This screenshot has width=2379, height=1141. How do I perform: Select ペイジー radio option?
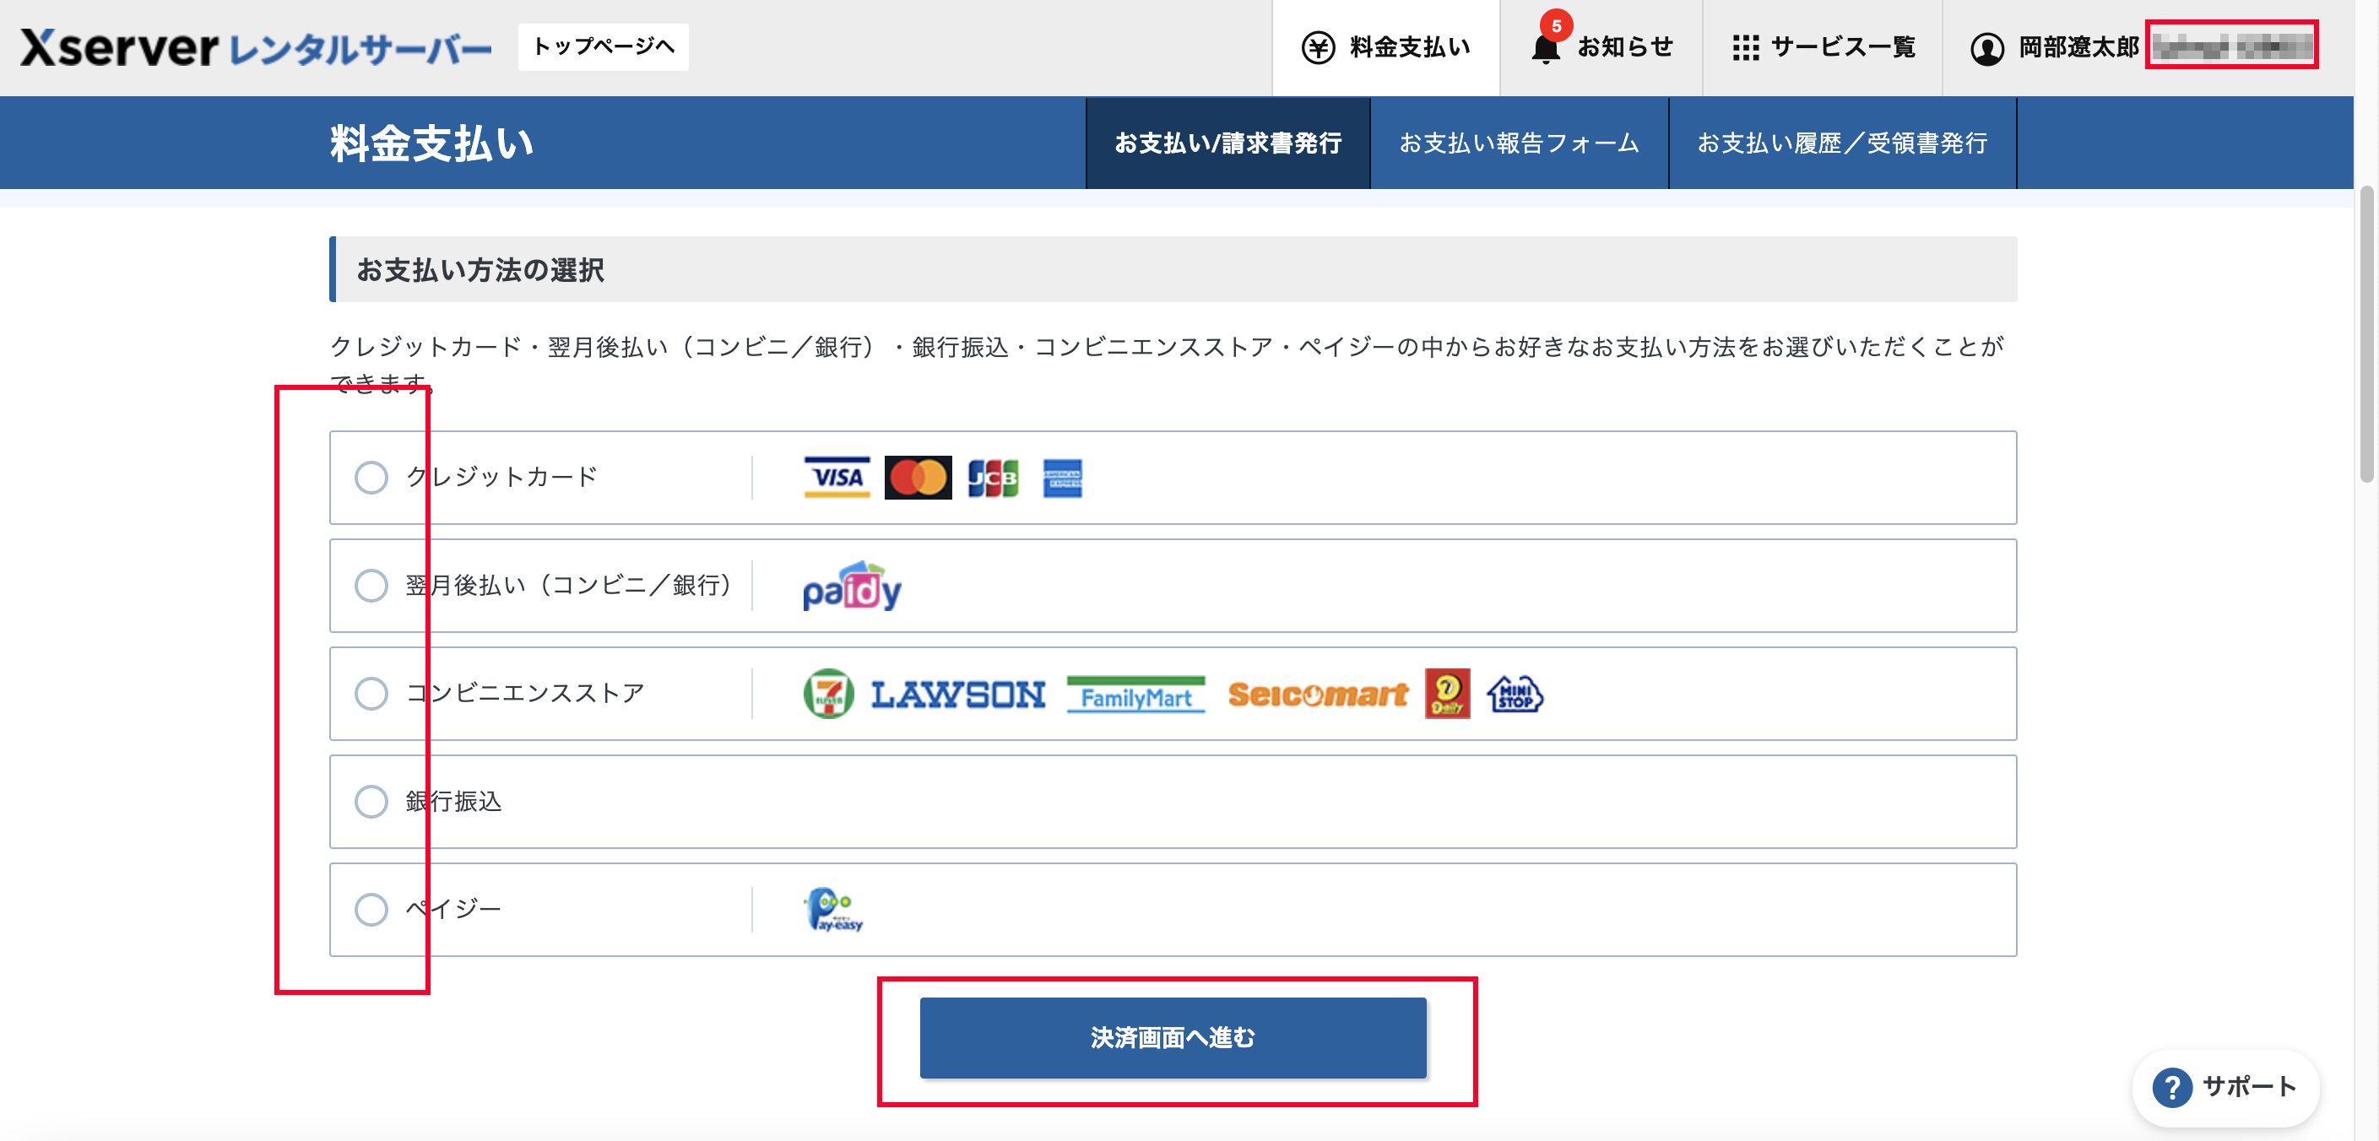(371, 909)
